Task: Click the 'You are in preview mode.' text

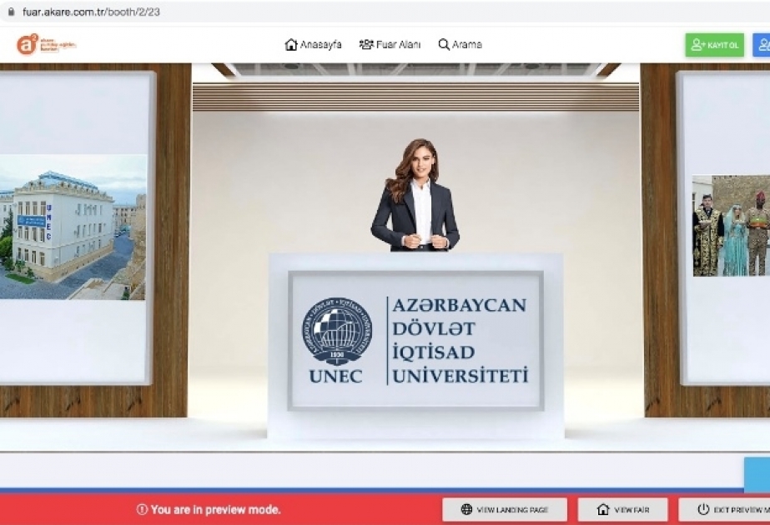Action: pos(215,510)
